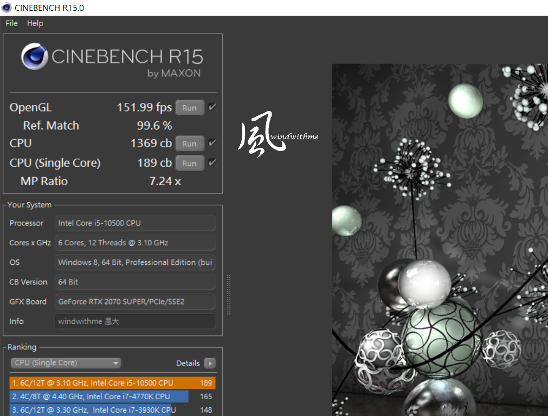The width and height of the screenshot is (548, 416).
Task: Click the single core score 189 cb
Action: (x=154, y=162)
